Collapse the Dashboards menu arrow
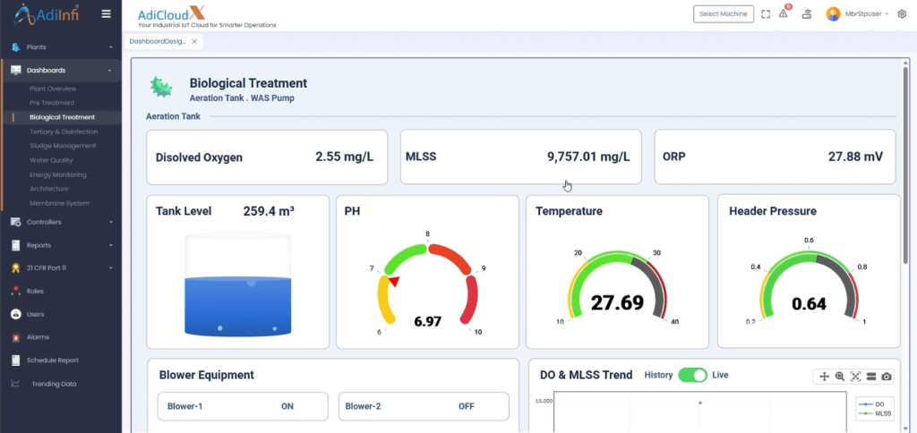 tap(109, 70)
